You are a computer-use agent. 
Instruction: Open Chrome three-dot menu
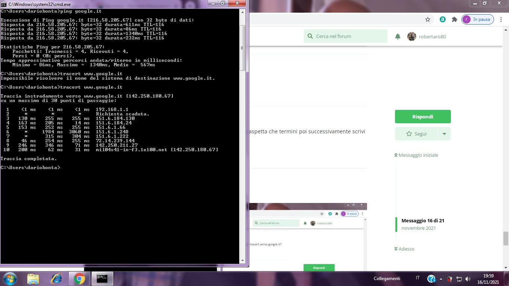(x=501, y=19)
